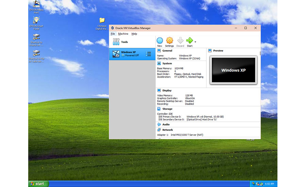306x187 pixels.
Task: Expand the Audio section header
Action: pos(166,124)
